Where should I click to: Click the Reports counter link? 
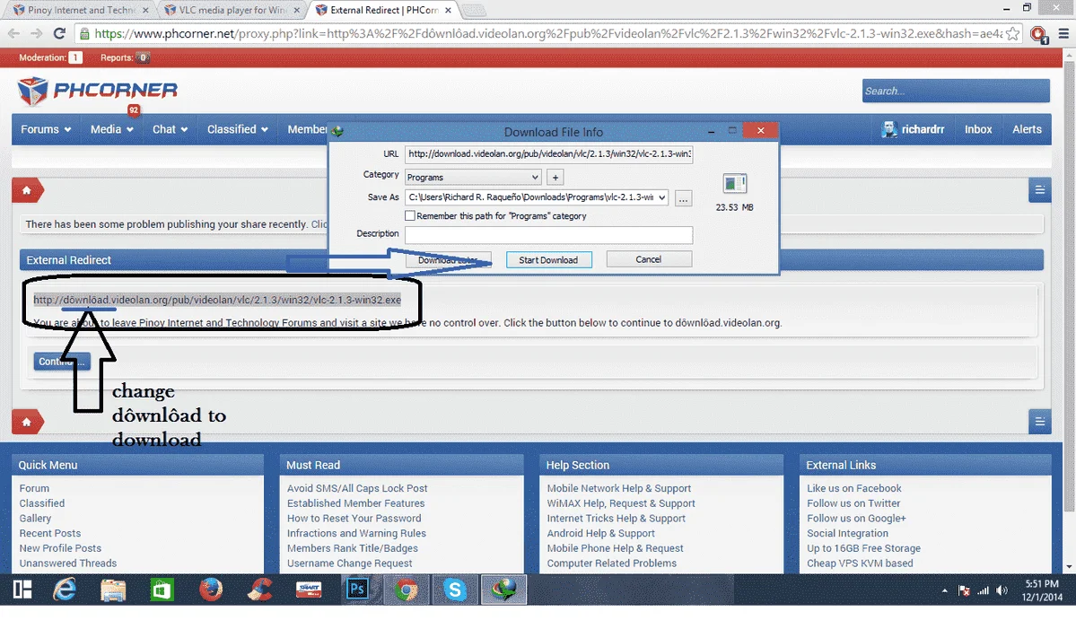[124, 57]
